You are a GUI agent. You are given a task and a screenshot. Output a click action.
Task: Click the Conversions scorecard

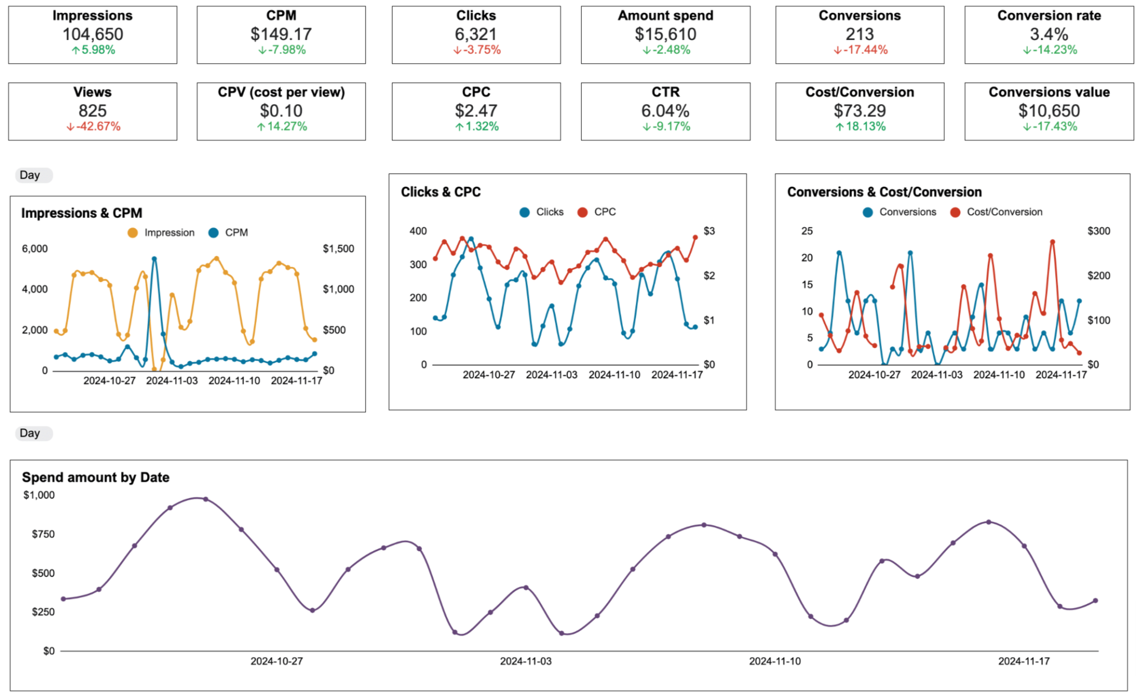(x=859, y=34)
